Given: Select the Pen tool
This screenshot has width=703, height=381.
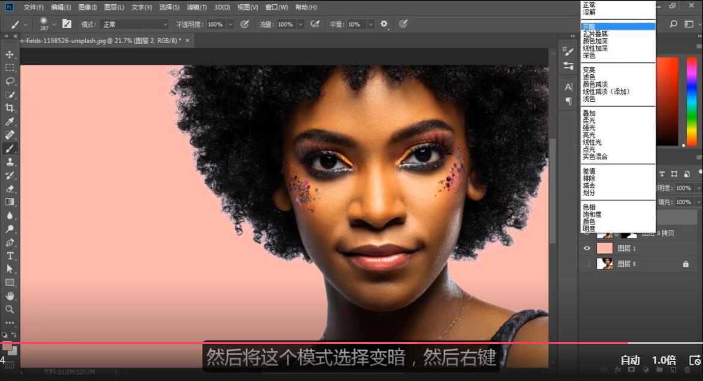Looking at the screenshot, I should (10, 243).
